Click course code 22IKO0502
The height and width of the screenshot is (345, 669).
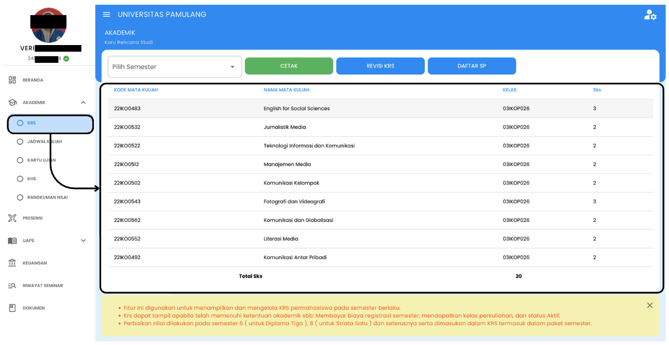click(x=127, y=183)
